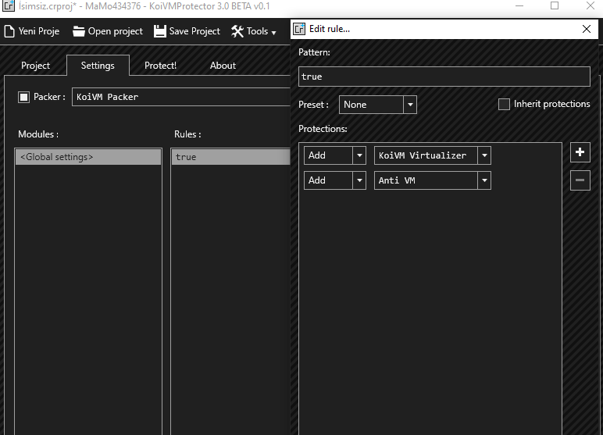This screenshot has width=603, height=435.
Task: Switch to the Project tab
Action: [x=35, y=66]
